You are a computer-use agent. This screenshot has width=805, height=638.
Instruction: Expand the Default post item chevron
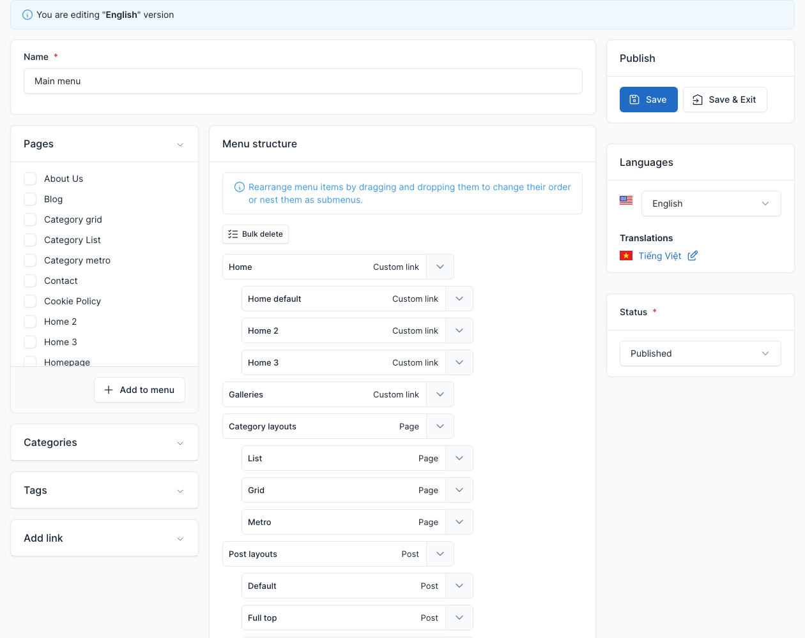click(x=459, y=586)
